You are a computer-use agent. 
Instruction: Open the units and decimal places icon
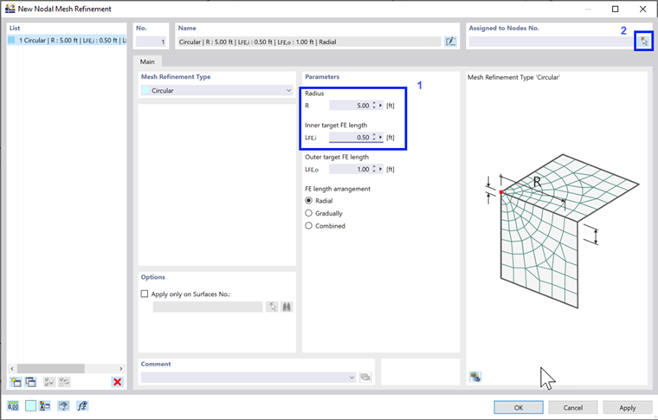point(13,406)
